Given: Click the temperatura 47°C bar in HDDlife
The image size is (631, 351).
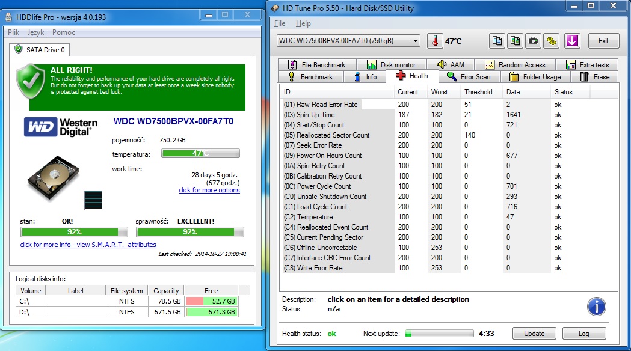Looking at the screenshot, I should pyautogui.click(x=200, y=153).
